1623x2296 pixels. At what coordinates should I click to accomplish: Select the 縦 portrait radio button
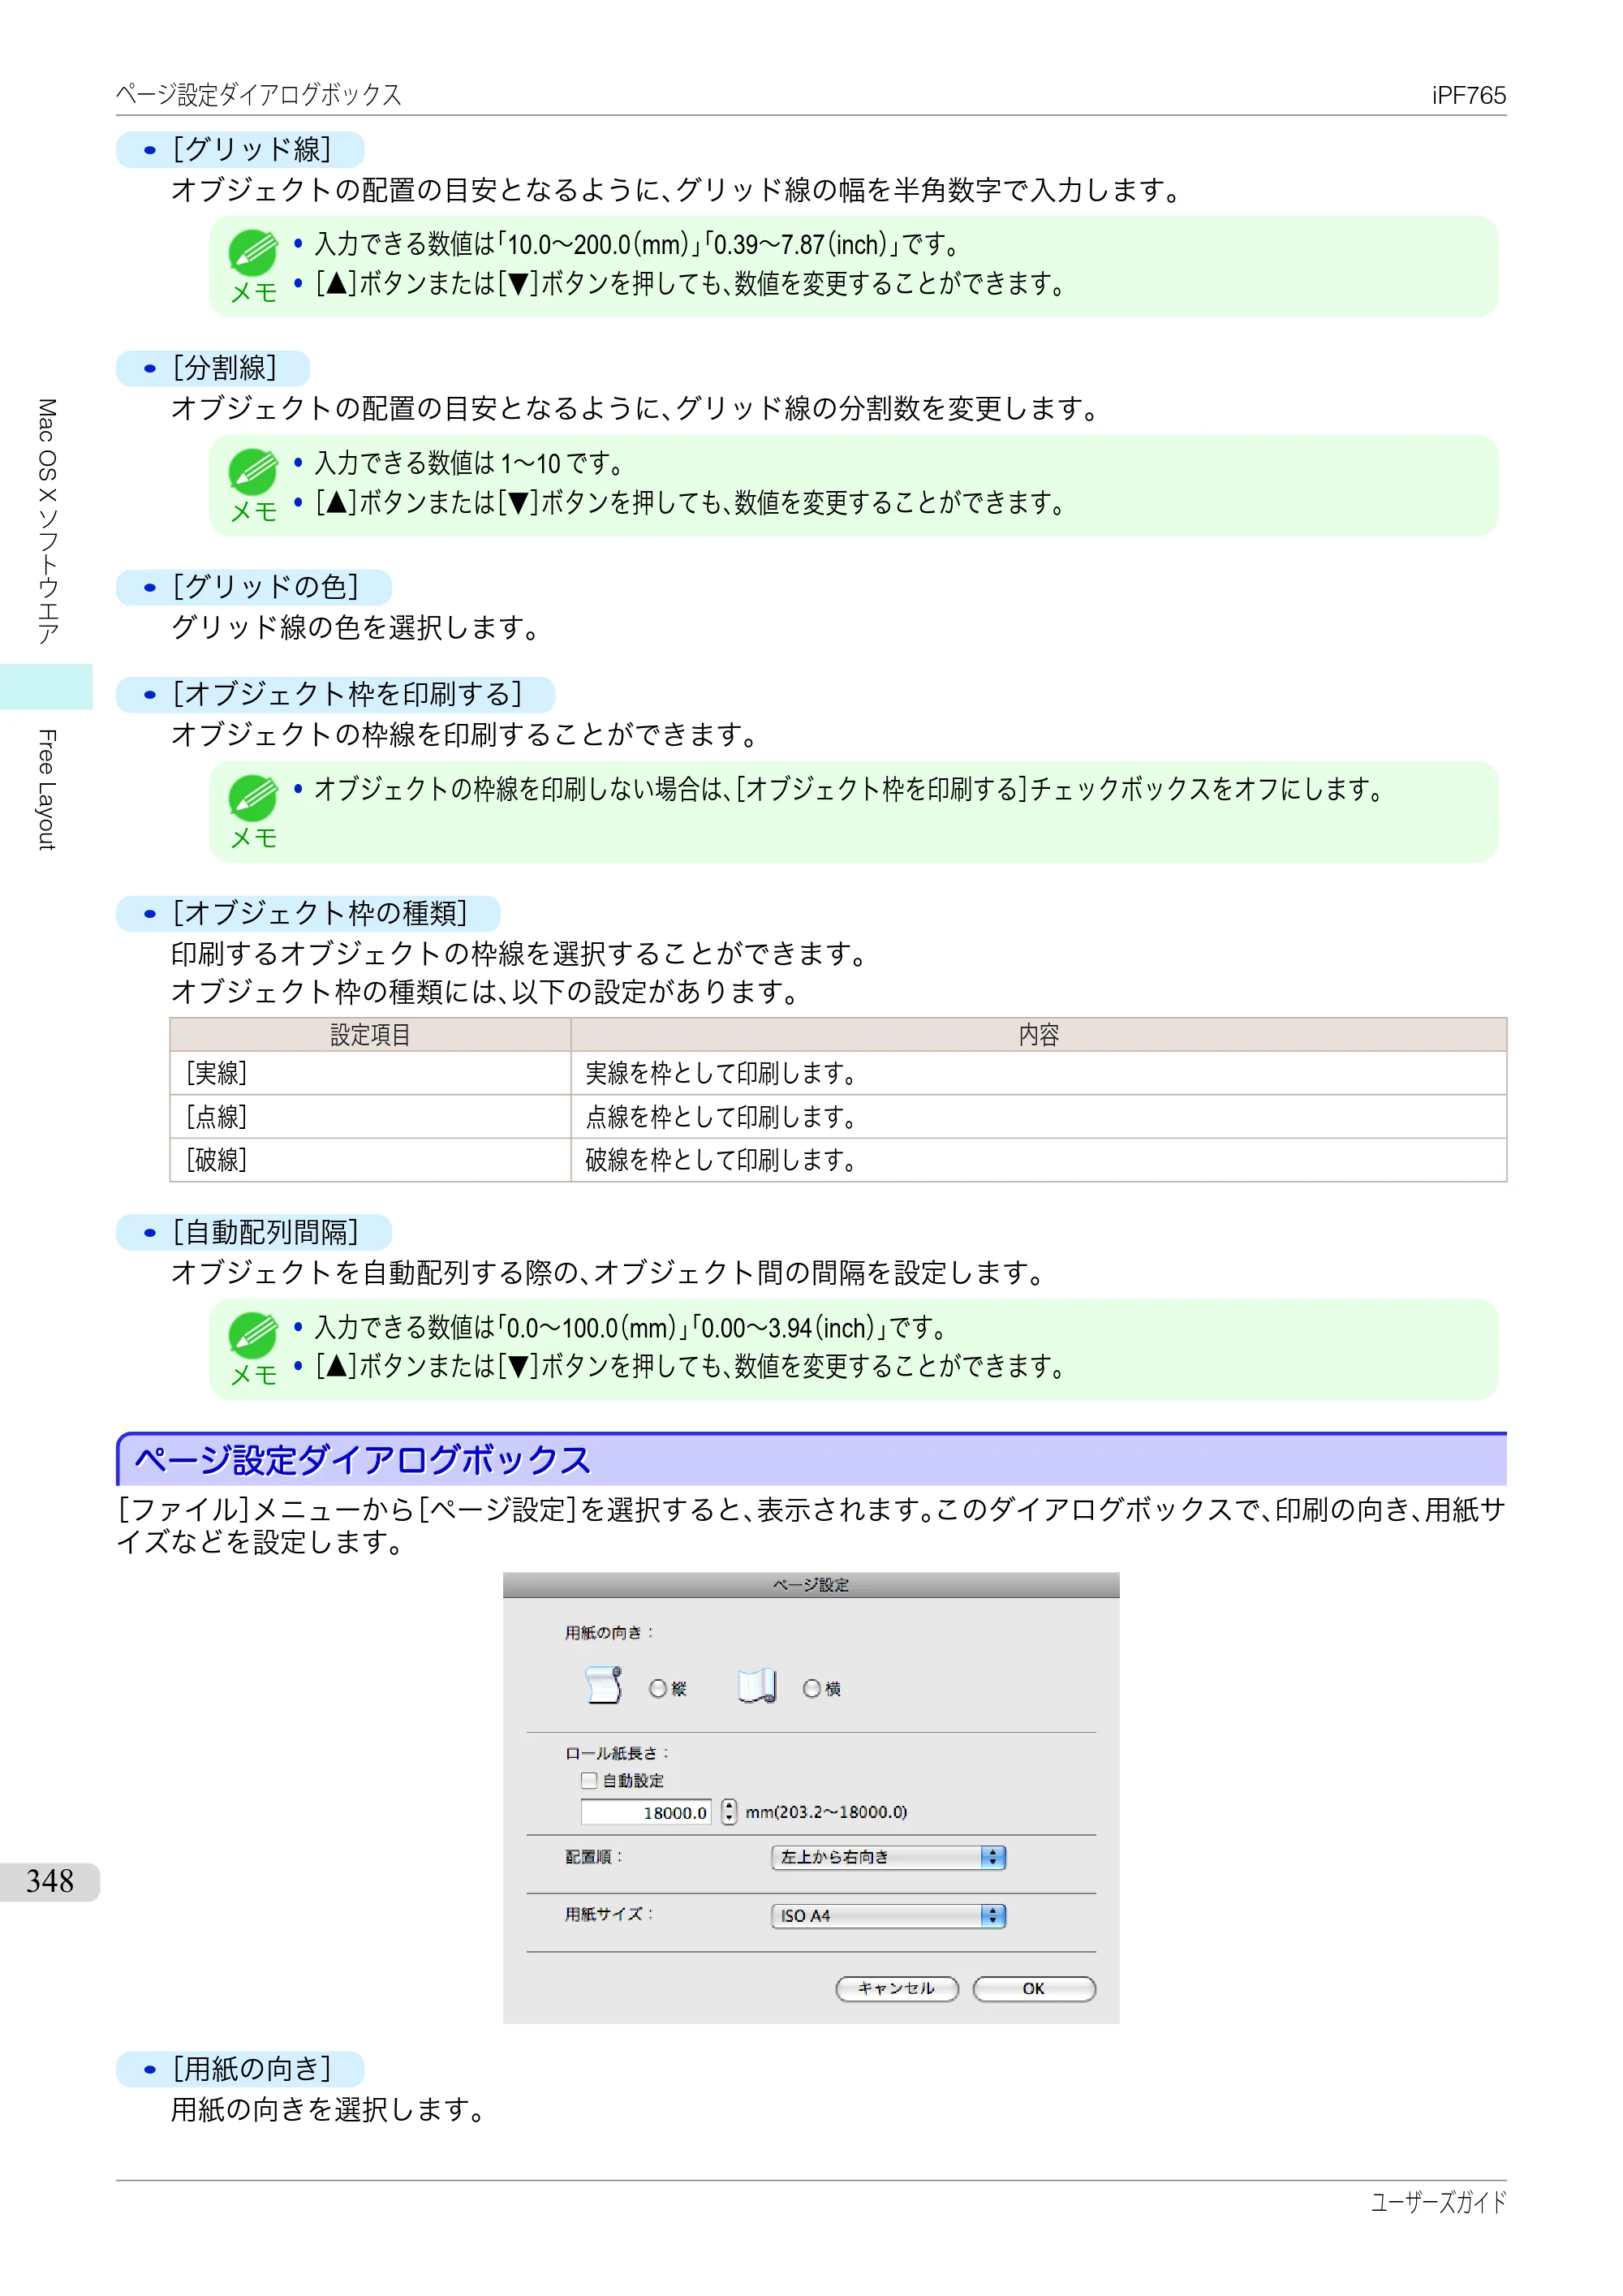(658, 1689)
